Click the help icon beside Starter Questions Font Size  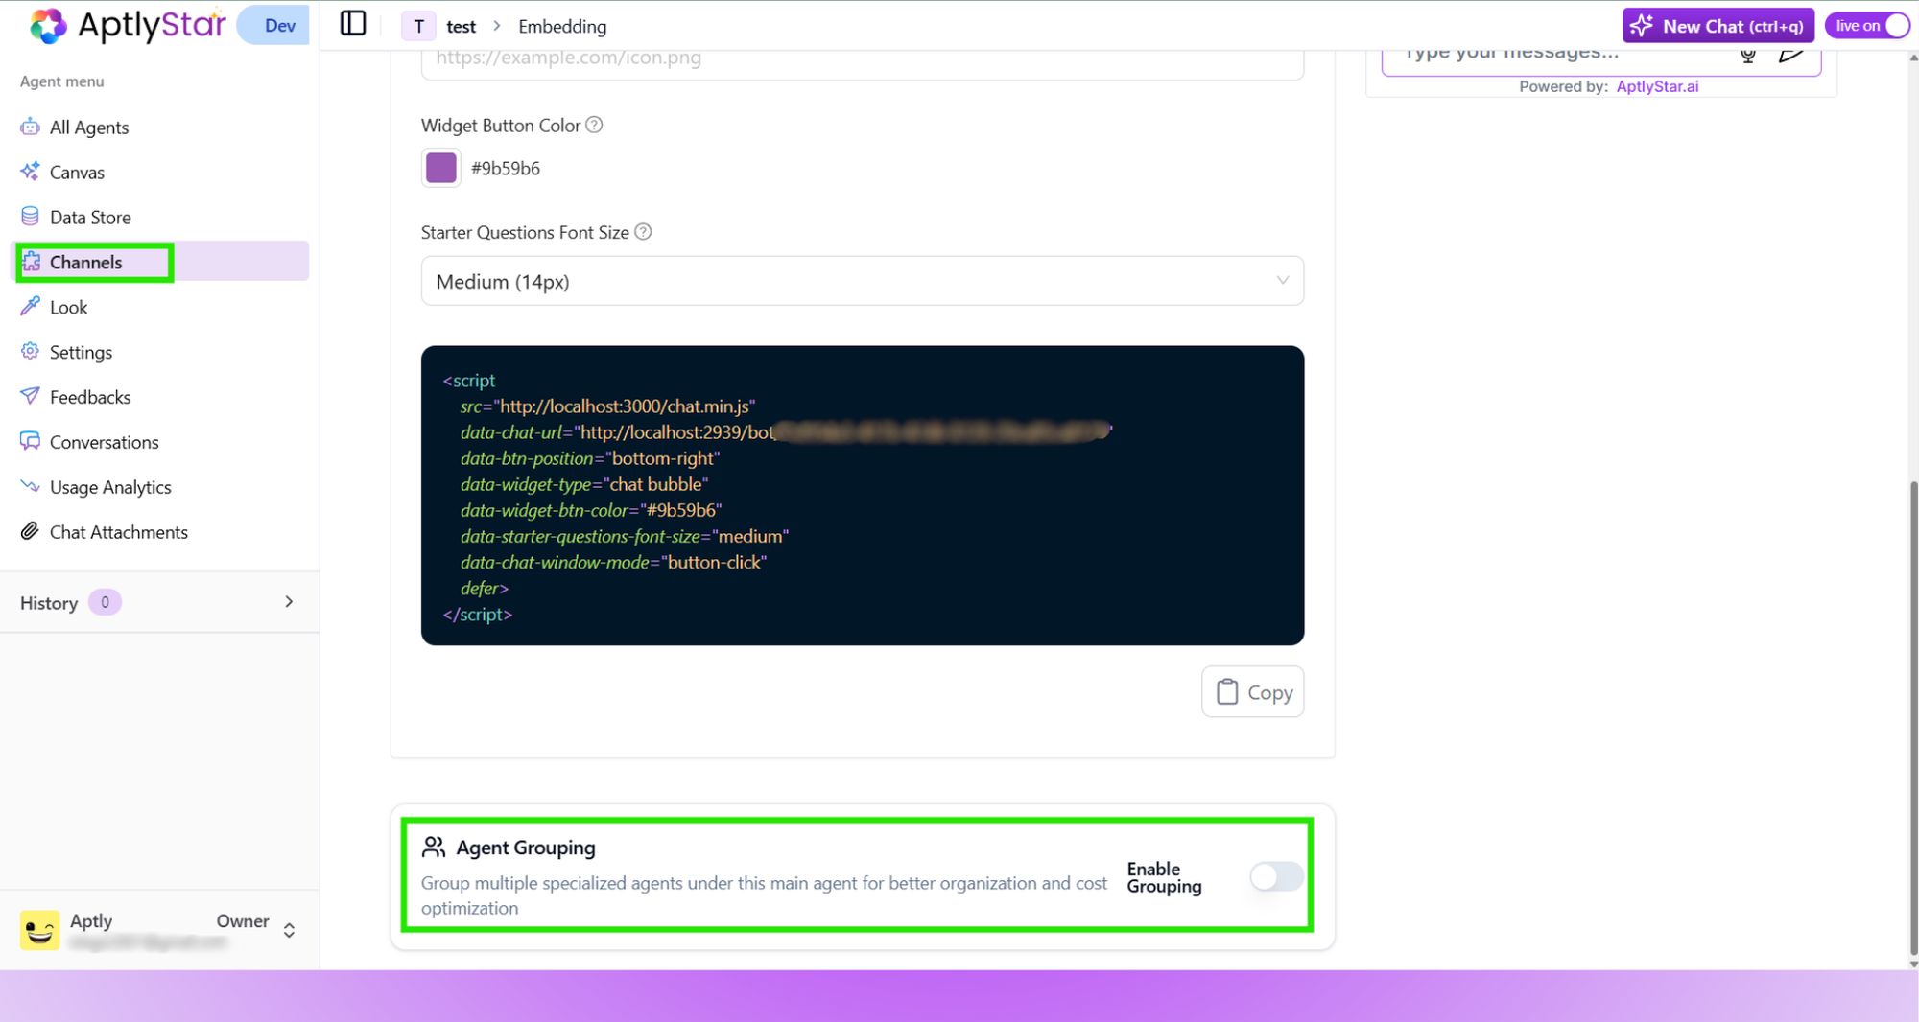pos(643,232)
